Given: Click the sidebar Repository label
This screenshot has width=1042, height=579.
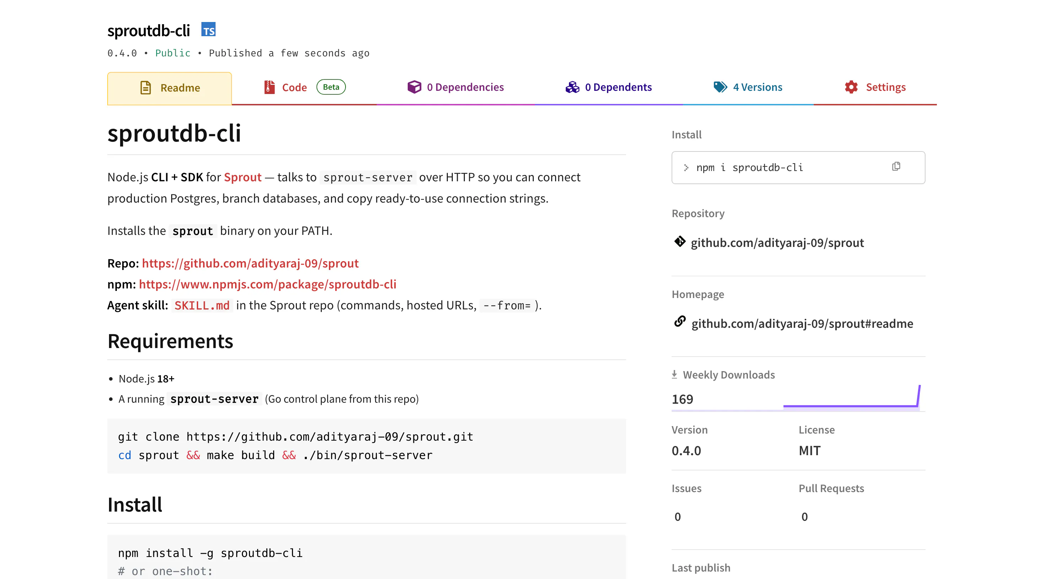Looking at the screenshot, I should (698, 213).
